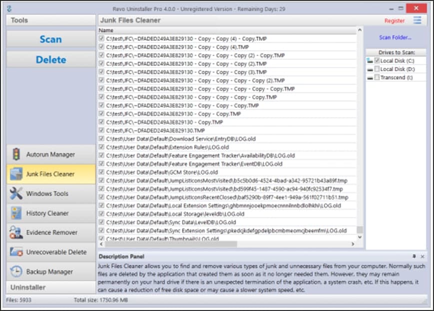Open the Backup Manager
The image size is (434, 311).
click(x=50, y=272)
